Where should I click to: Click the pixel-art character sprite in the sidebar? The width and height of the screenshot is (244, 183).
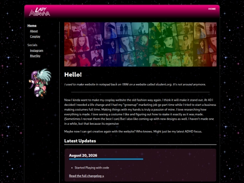(x=40, y=83)
